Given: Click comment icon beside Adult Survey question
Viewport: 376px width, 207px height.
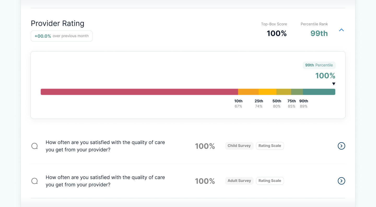Looking at the screenshot, I should tap(34, 181).
